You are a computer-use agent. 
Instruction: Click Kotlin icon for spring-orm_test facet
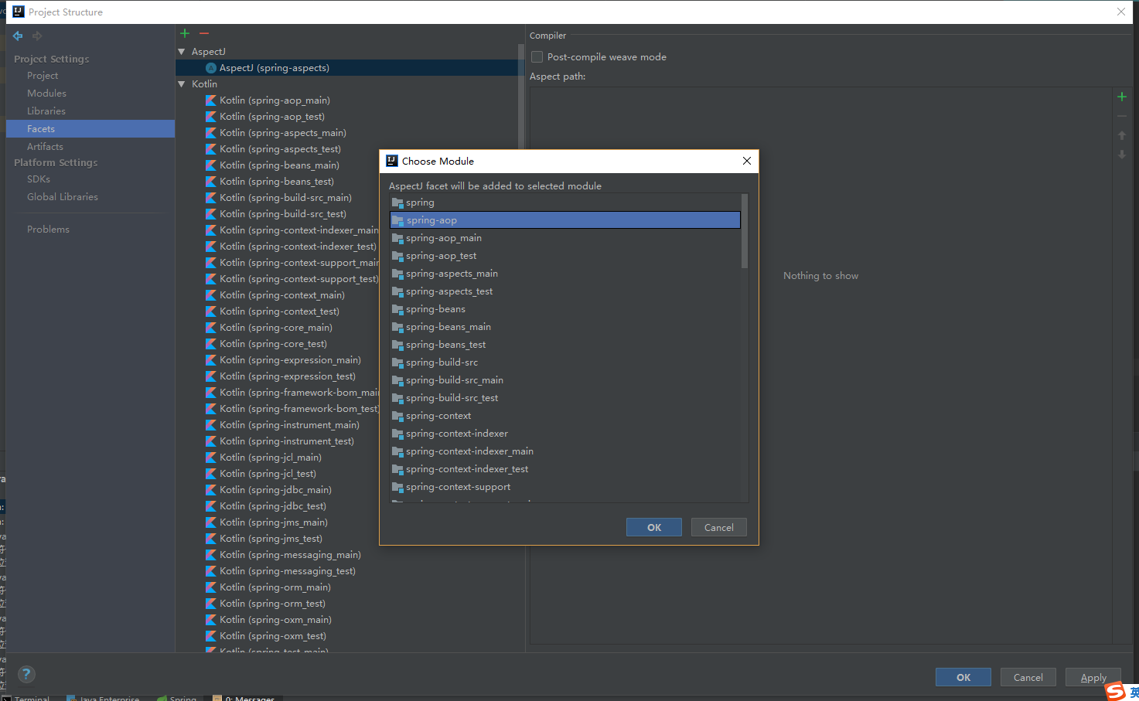pyautogui.click(x=210, y=604)
